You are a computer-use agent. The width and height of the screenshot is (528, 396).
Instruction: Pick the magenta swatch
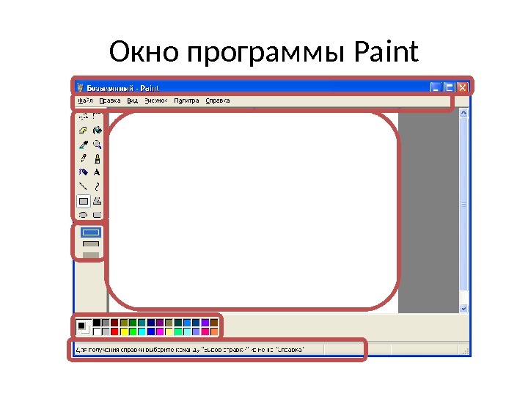(160, 331)
